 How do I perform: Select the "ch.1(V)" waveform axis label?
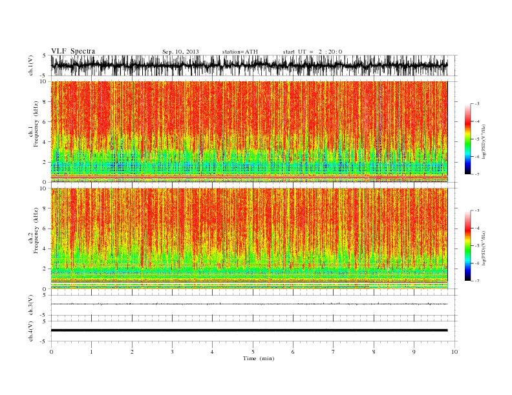pos(31,65)
